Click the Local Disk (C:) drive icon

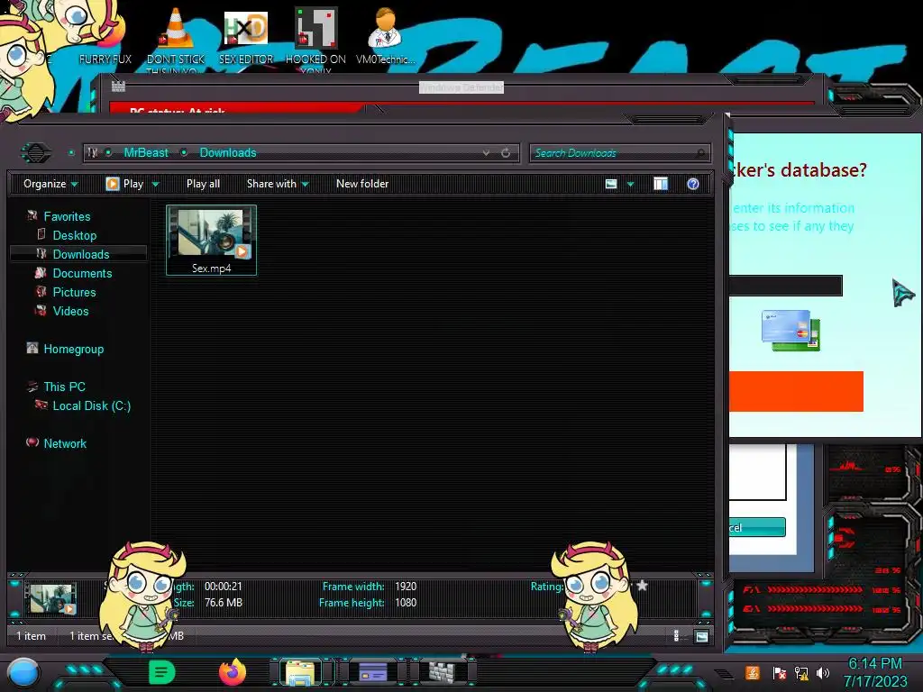(41, 405)
